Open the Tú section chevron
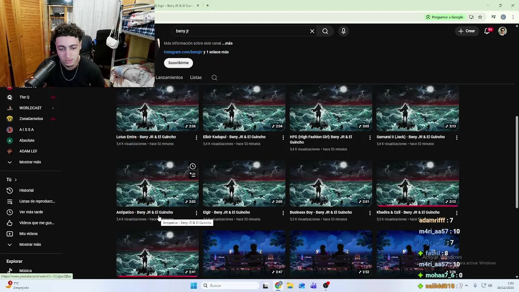Image resolution: width=519 pixels, height=292 pixels. pyautogui.click(x=15, y=180)
